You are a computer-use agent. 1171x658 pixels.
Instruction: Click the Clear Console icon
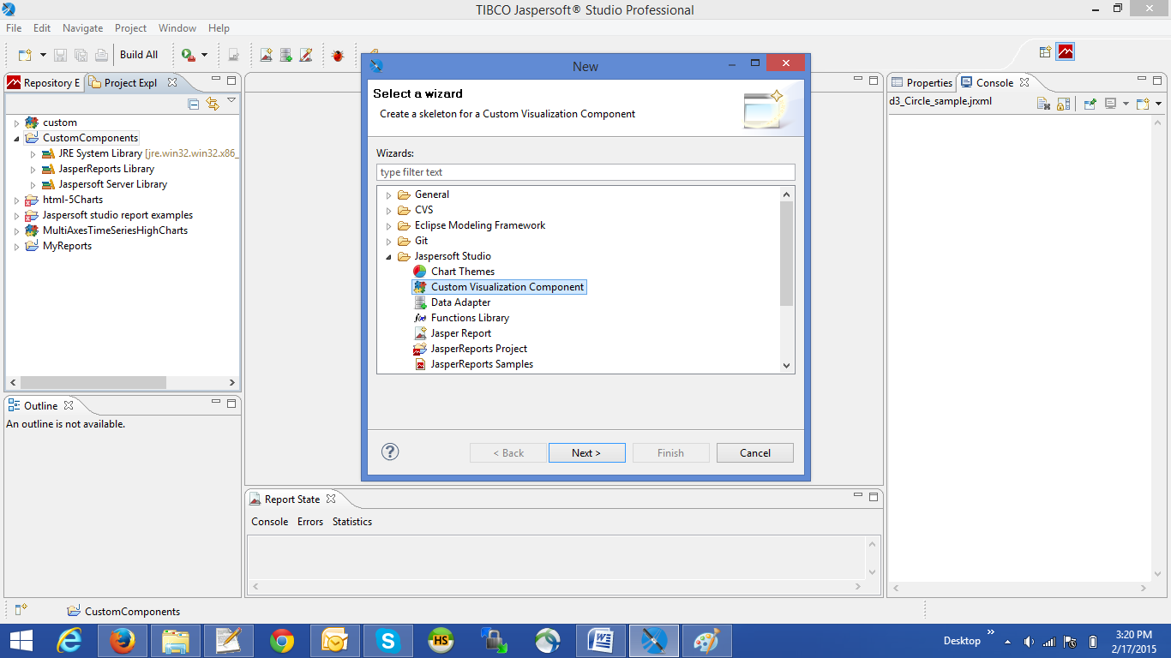pyautogui.click(x=1043, y=104)
